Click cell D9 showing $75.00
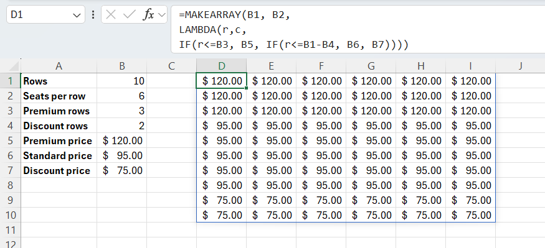The width and height of the screenshot is (545, 248). (x=221, y=200)
